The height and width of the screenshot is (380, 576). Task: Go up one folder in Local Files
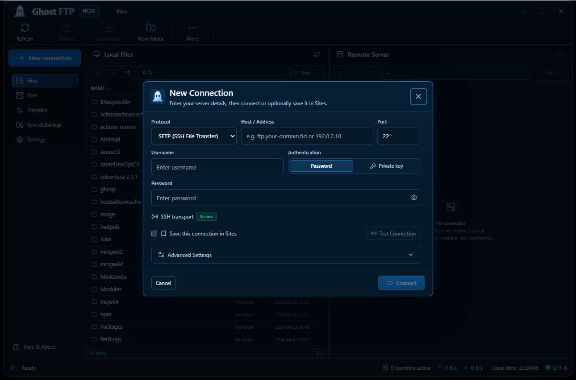click(128, 73)
